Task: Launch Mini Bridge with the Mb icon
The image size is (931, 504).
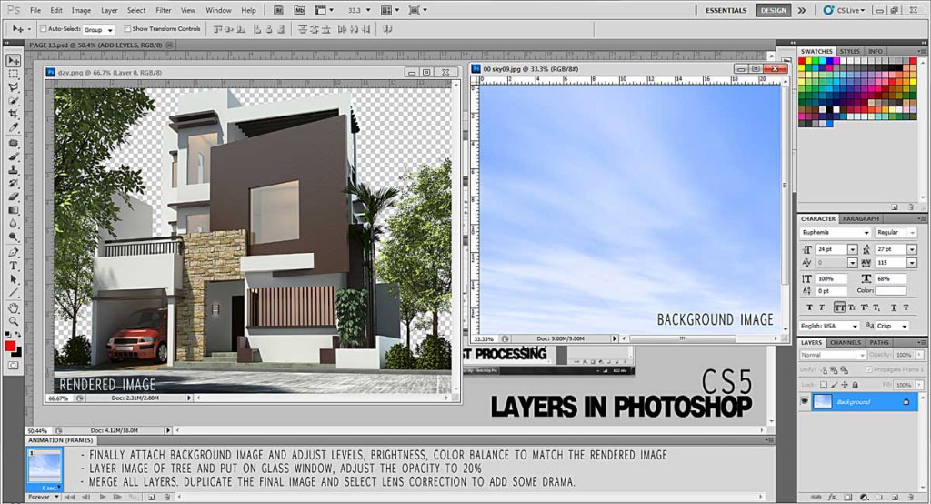Action: (299, 10)
